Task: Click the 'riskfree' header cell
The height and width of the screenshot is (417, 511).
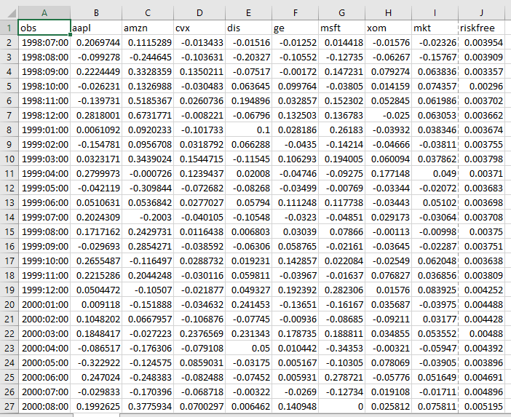Action: click(481, 28)
